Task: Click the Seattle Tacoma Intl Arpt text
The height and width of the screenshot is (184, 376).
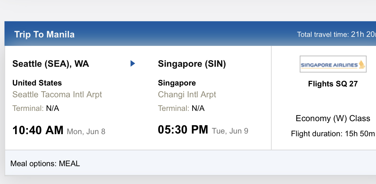Action: 57,95
